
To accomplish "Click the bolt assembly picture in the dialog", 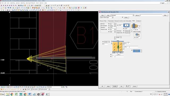I will (x=135, y=26).
